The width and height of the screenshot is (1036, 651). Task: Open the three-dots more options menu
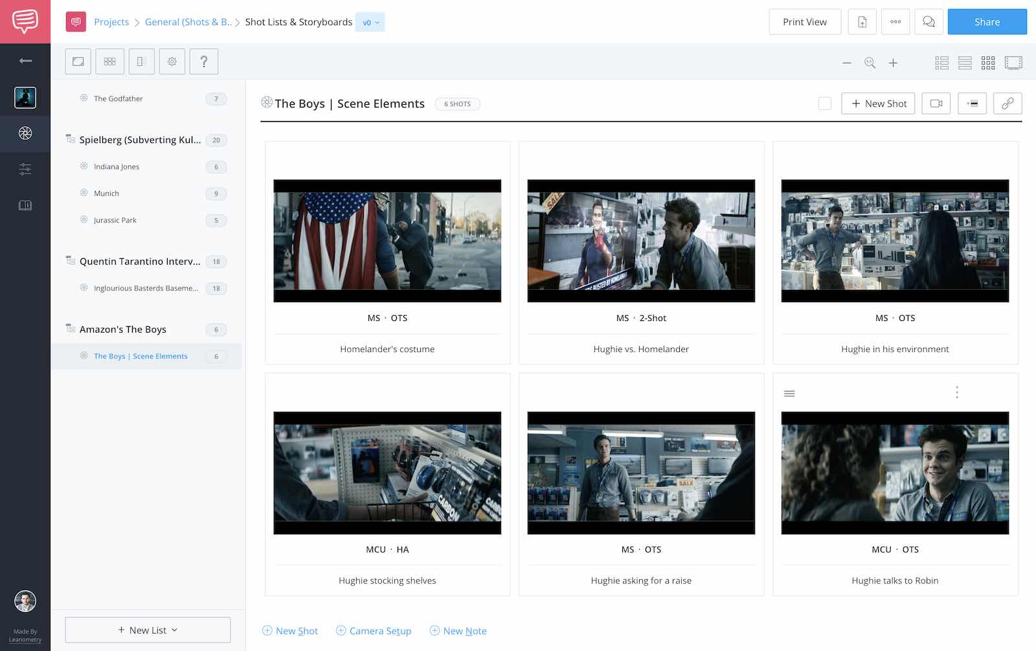pyautogui.click(x=895, y=22)
